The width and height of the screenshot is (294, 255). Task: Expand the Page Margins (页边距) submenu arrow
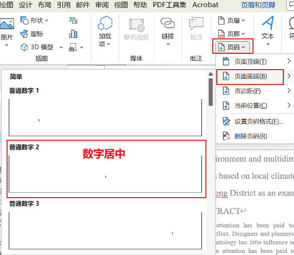pos(289,91)
